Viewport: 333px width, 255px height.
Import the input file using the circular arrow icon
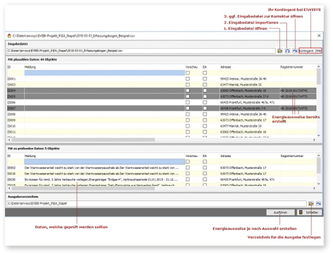(x=288, y=51)
